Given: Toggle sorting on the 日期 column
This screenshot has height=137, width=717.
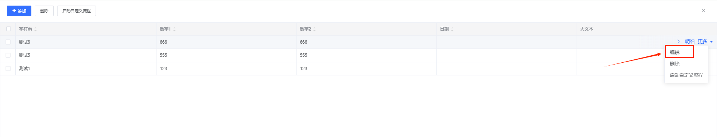Looking at the screenshot, I should pyautogui.click(x=452, y=29).
